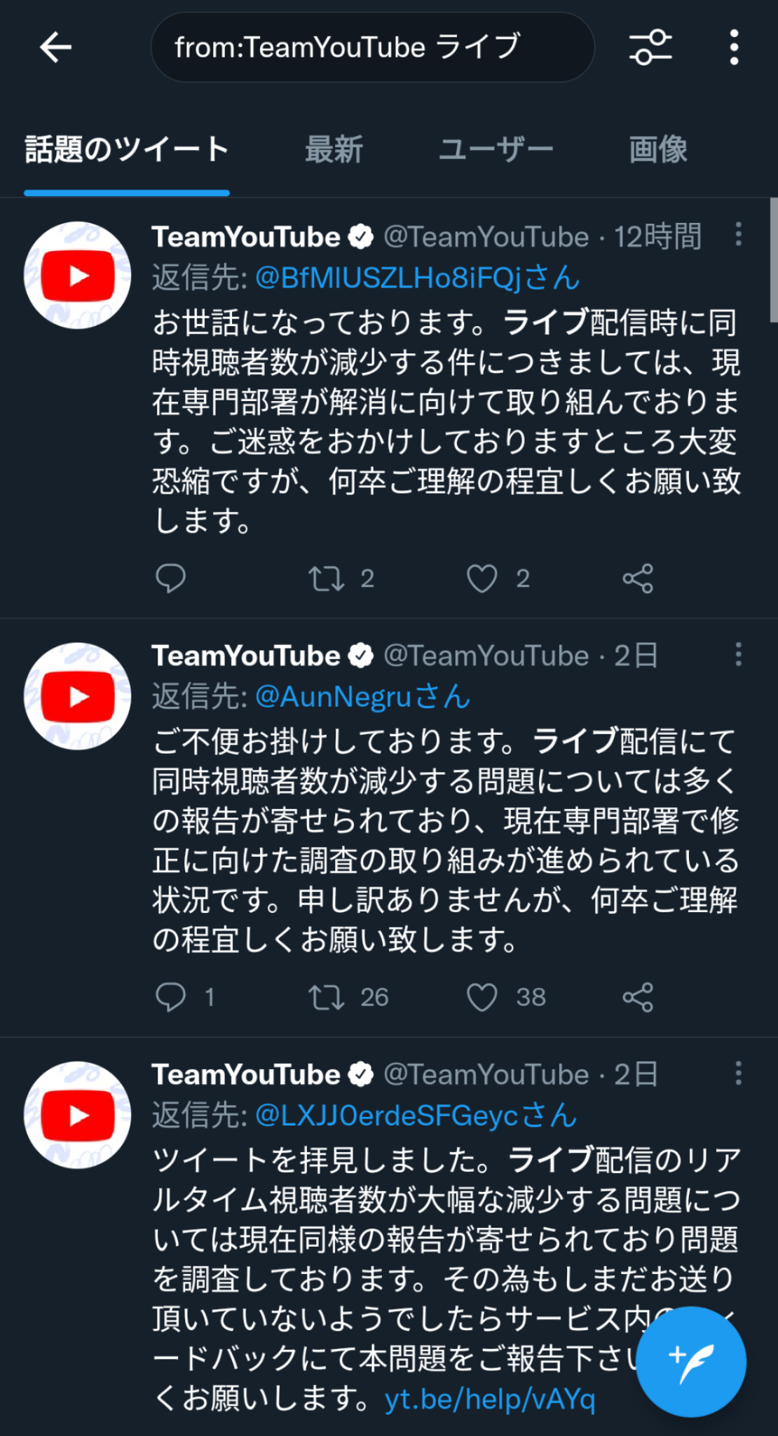Retweet the tweet replying to @BfMIUSZLHo8iFQj
Screen dimensions: 778x1436
(327, 578)
